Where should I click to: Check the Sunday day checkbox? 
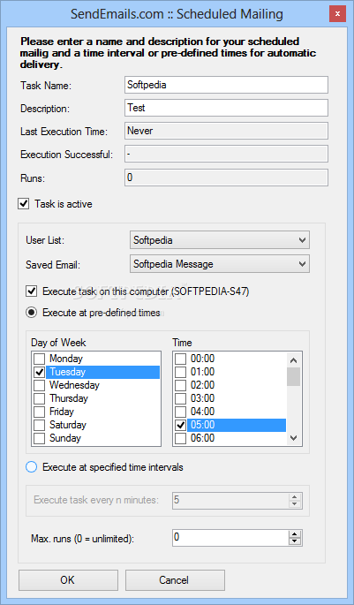point(40,438)
